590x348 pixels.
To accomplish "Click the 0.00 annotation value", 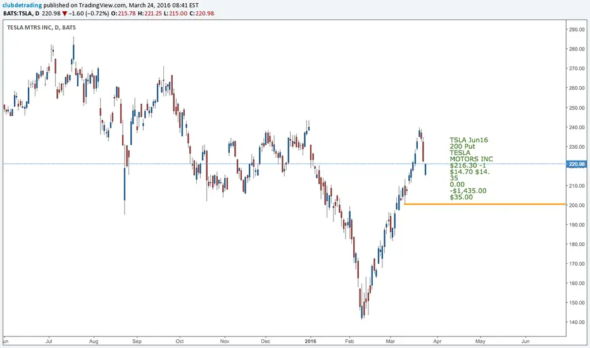I will pos(457,184).
